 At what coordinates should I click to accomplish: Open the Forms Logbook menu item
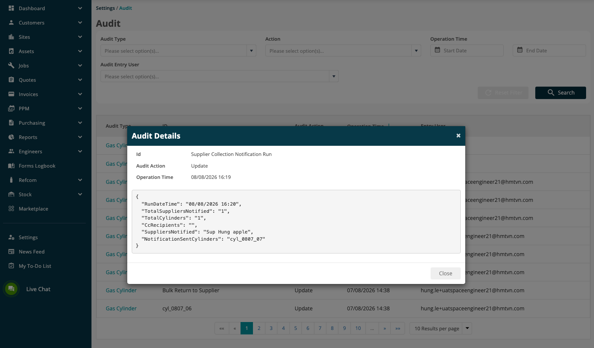37,166
